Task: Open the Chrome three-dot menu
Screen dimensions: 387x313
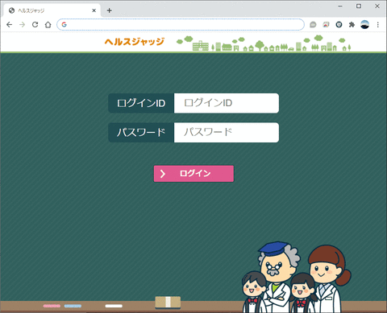Action: [378, 25]
